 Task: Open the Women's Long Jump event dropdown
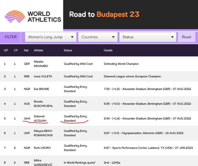coord(51,37)
